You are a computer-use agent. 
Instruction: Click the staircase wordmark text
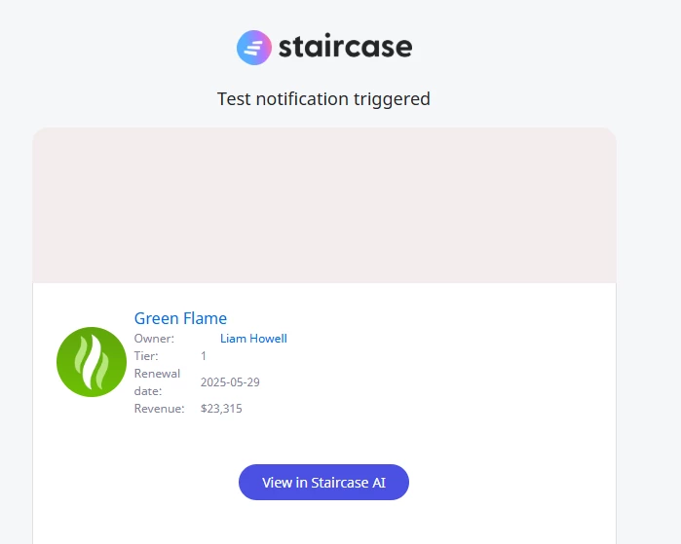click(345, 47)
